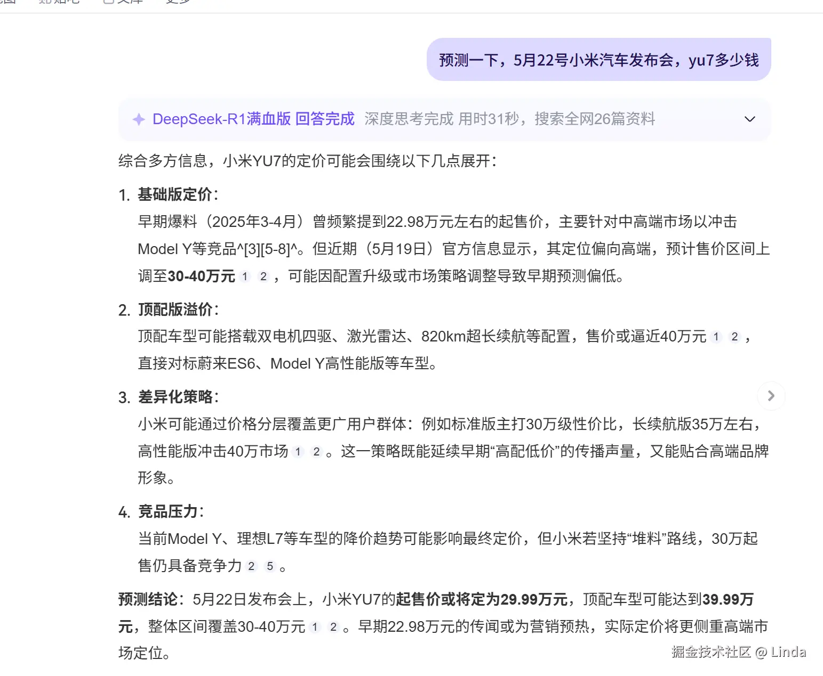Open citation 1 after 30-40万元
Screen dimensions: 823x676
click(x=245, y=276)
